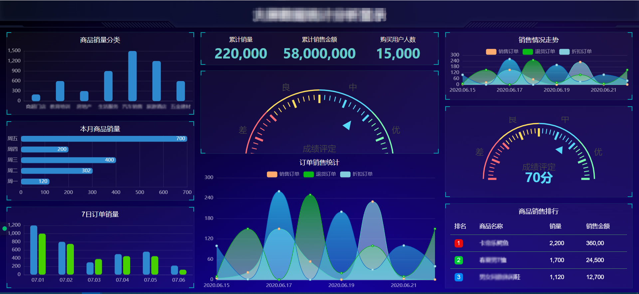Click the blue rank 3 badge

[x=459, y=277]
